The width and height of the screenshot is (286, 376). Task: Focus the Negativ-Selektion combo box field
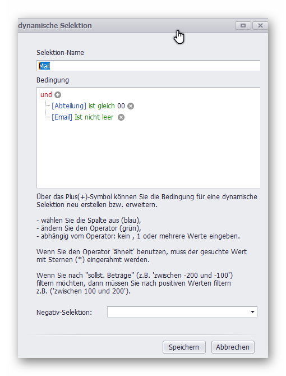tap(182, 312)
